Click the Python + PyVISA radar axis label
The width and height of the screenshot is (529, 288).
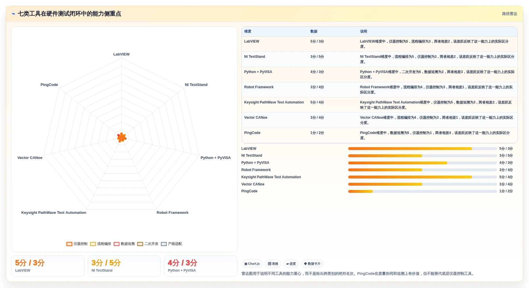pos(216,158)
